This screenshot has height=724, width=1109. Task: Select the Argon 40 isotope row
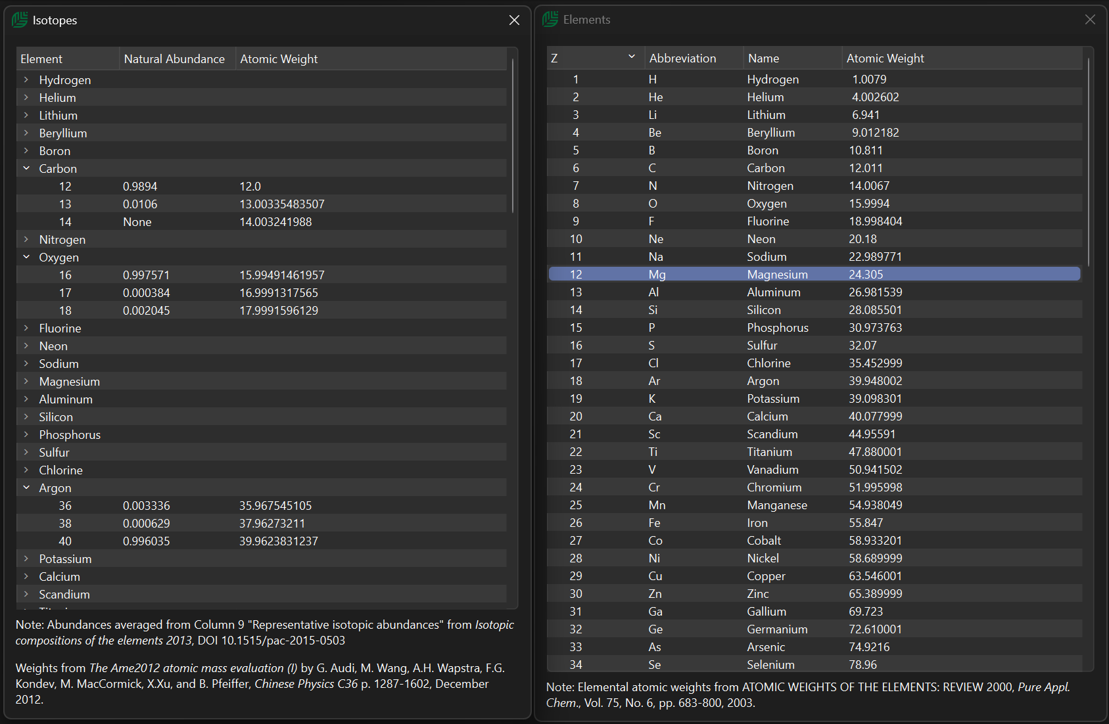262,541
